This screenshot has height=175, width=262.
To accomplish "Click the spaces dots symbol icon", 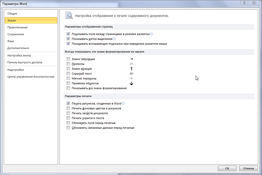I will [x=132, y=64].
